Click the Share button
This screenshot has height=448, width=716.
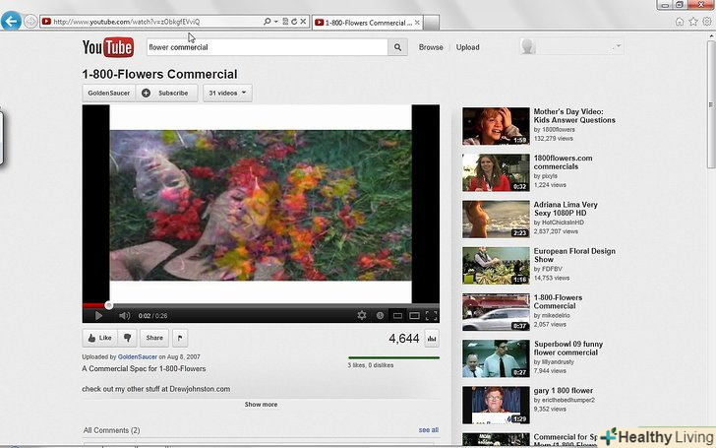tap(154, 338)
